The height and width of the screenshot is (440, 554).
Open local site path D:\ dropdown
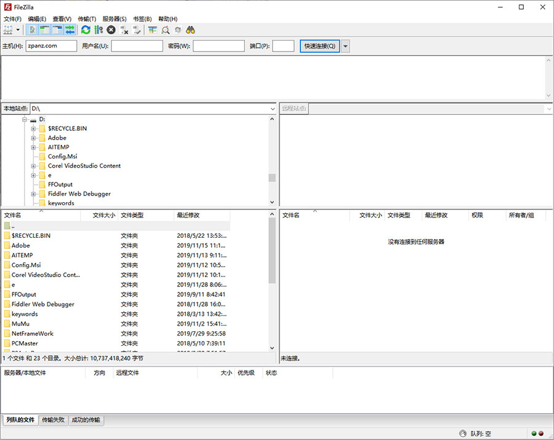click(273, 109)
